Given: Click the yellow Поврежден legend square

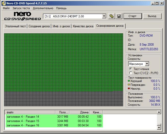Looking at the screenshot, I should (129, 85).
